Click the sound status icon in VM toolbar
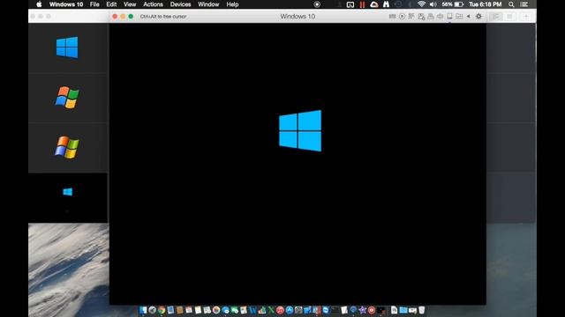This screenshot has height=317, width=565. coord(440,16)
